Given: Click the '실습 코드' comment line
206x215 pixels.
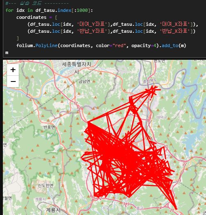Looking at the screenshot, I should [x=37, y=3].
